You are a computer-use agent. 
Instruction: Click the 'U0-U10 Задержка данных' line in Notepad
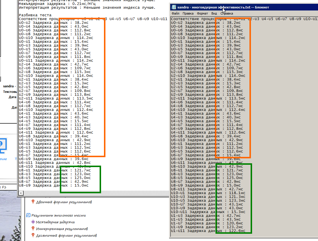(x=208, y=38)
